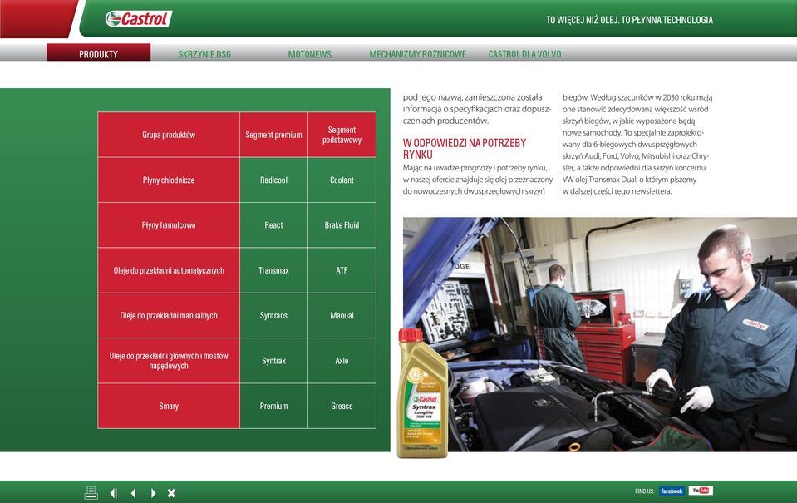Click the 'Segment podstawowy' header cell
Screen dimensions: 797x503
[342, 135]
